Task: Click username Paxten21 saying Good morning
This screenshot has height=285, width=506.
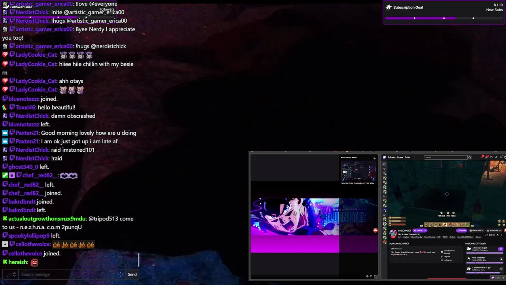Action: pos(27,133)
